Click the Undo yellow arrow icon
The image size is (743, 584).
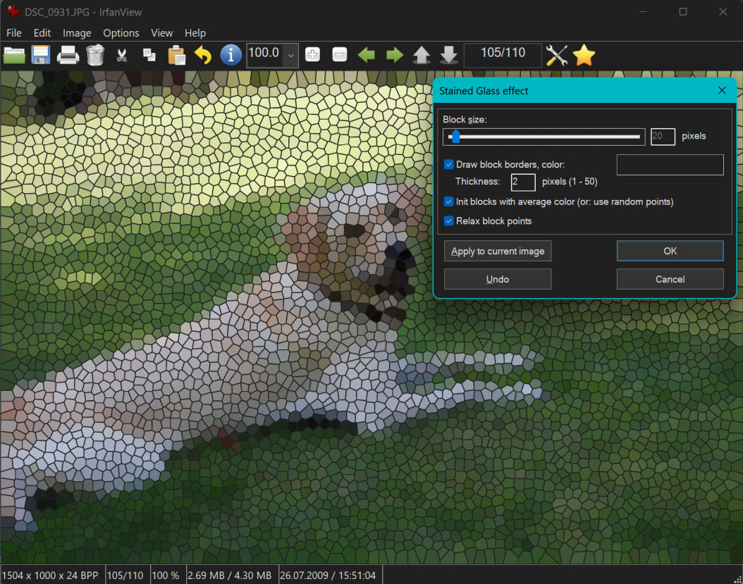[x=203, y=55]
